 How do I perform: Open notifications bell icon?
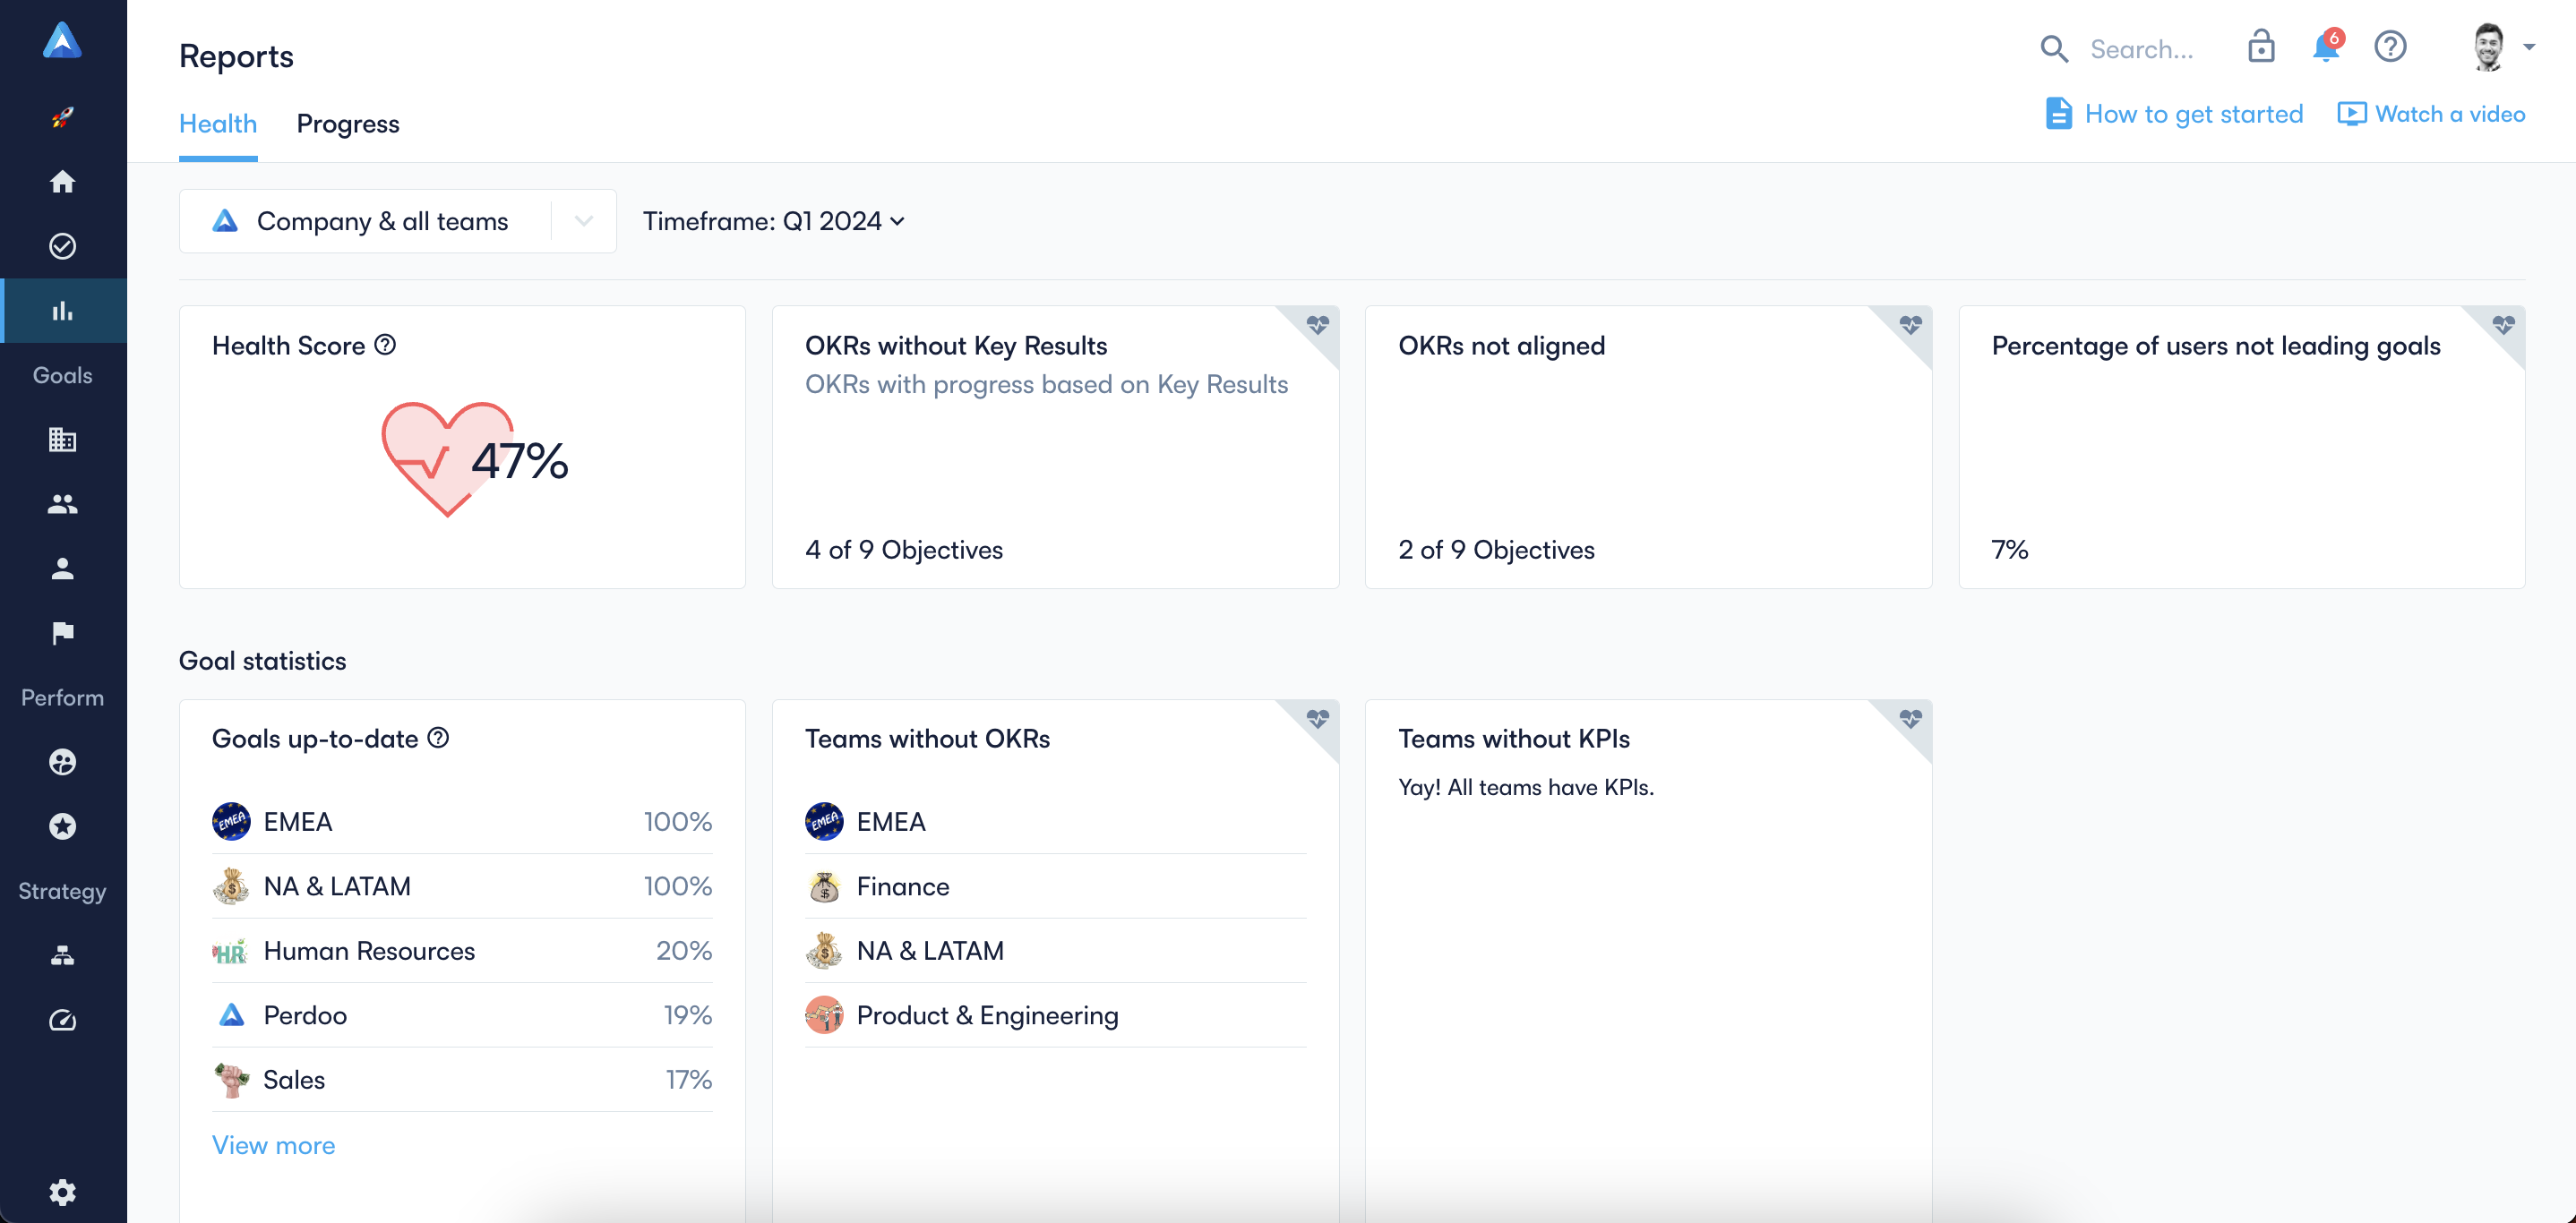pos(2326,47)
